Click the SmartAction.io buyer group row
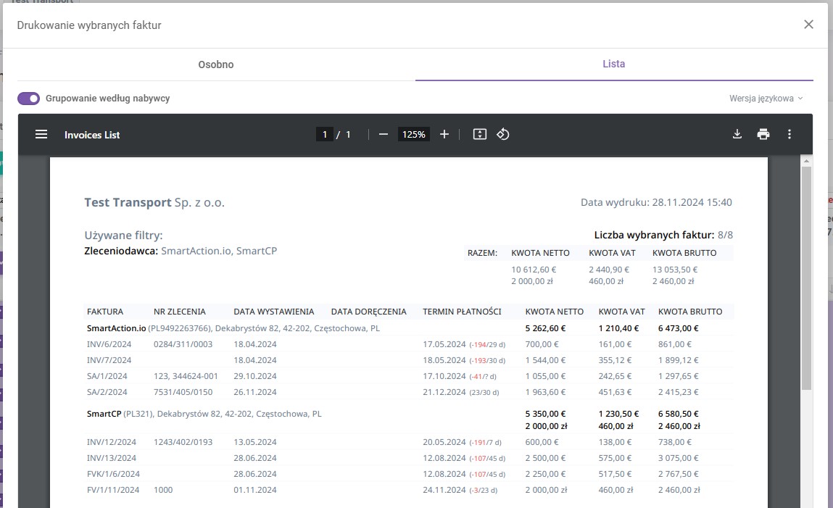Image resolution: width=833 pixels, height=508 pixels. (409, 328)
